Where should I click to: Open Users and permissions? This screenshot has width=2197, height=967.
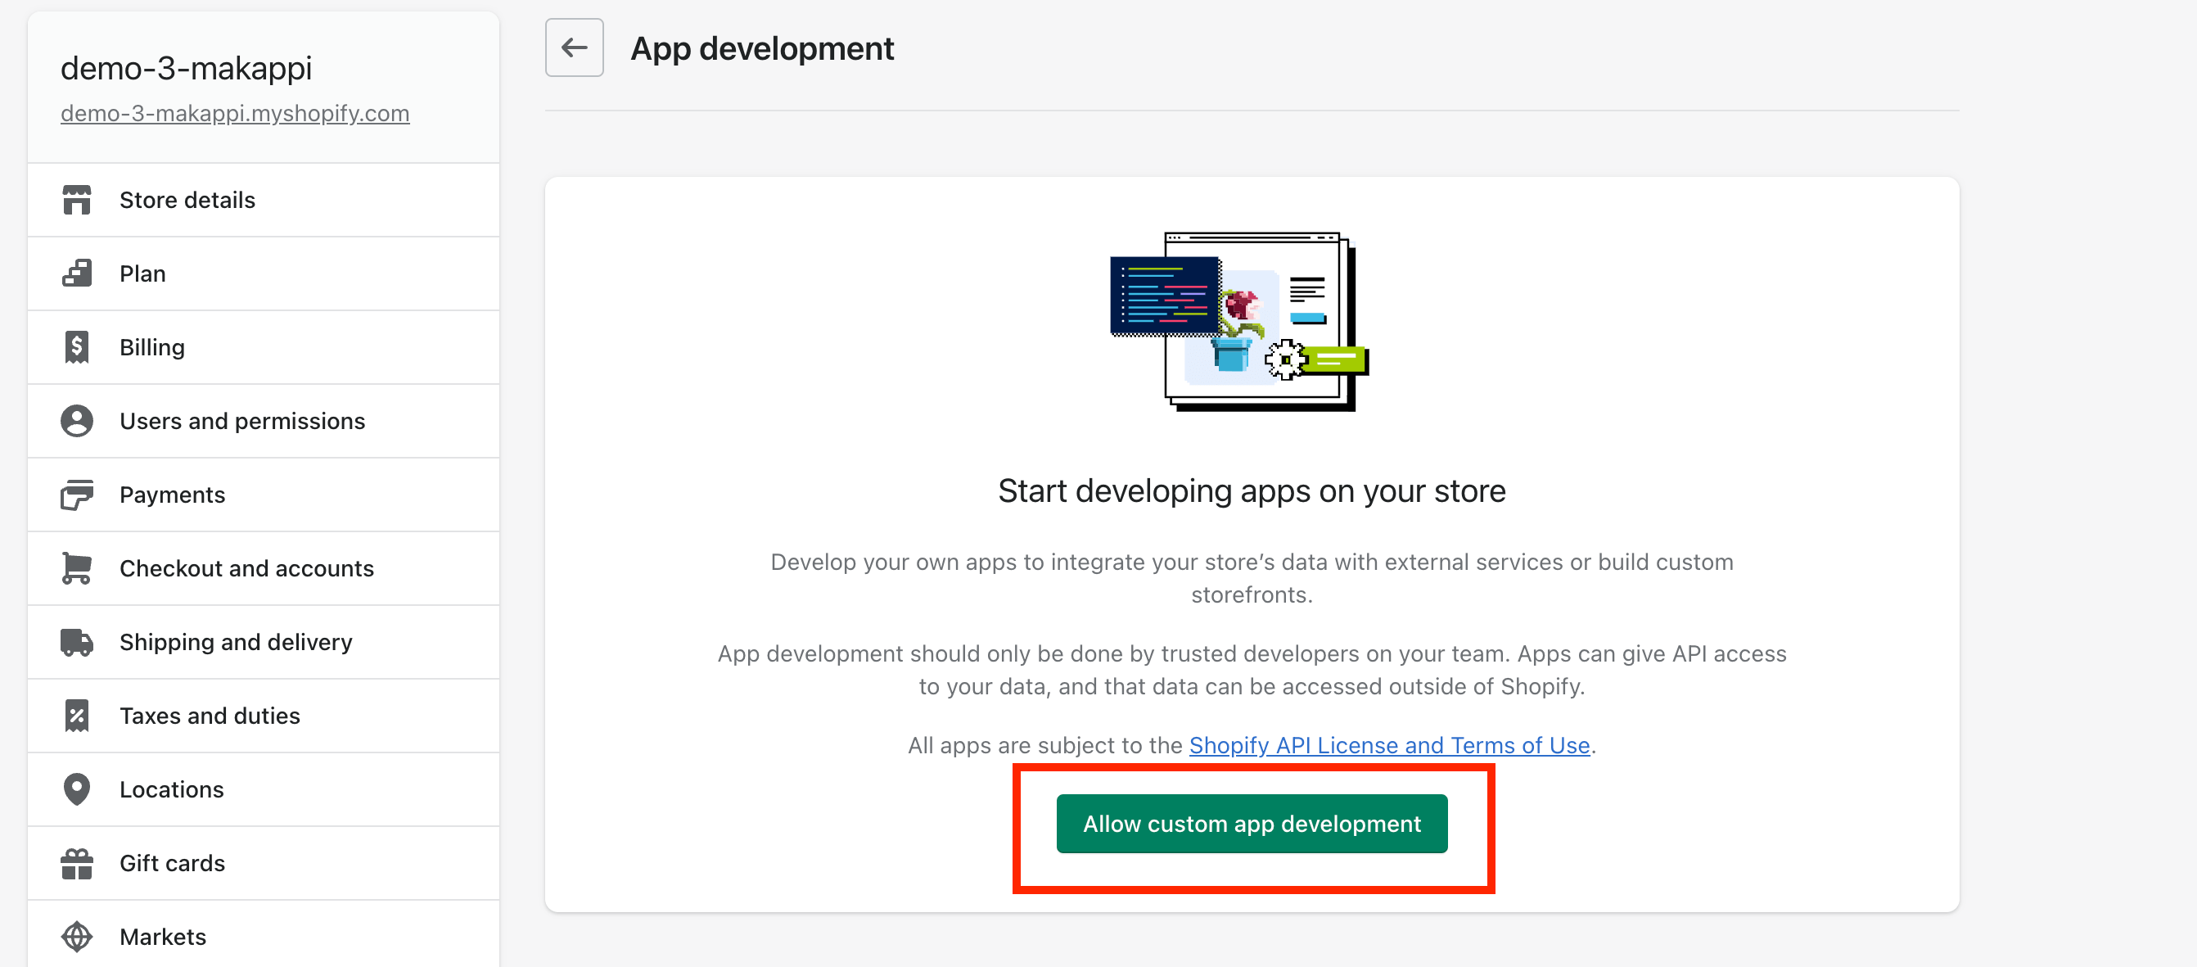264,421
